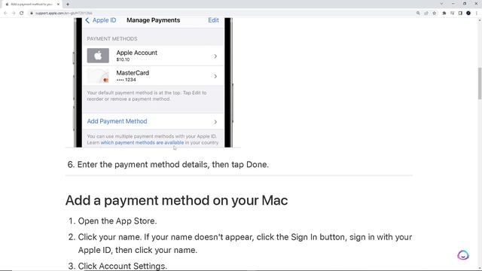Click the MasterCard card thumbnail
482x271 pixels.
pos(98,75)
